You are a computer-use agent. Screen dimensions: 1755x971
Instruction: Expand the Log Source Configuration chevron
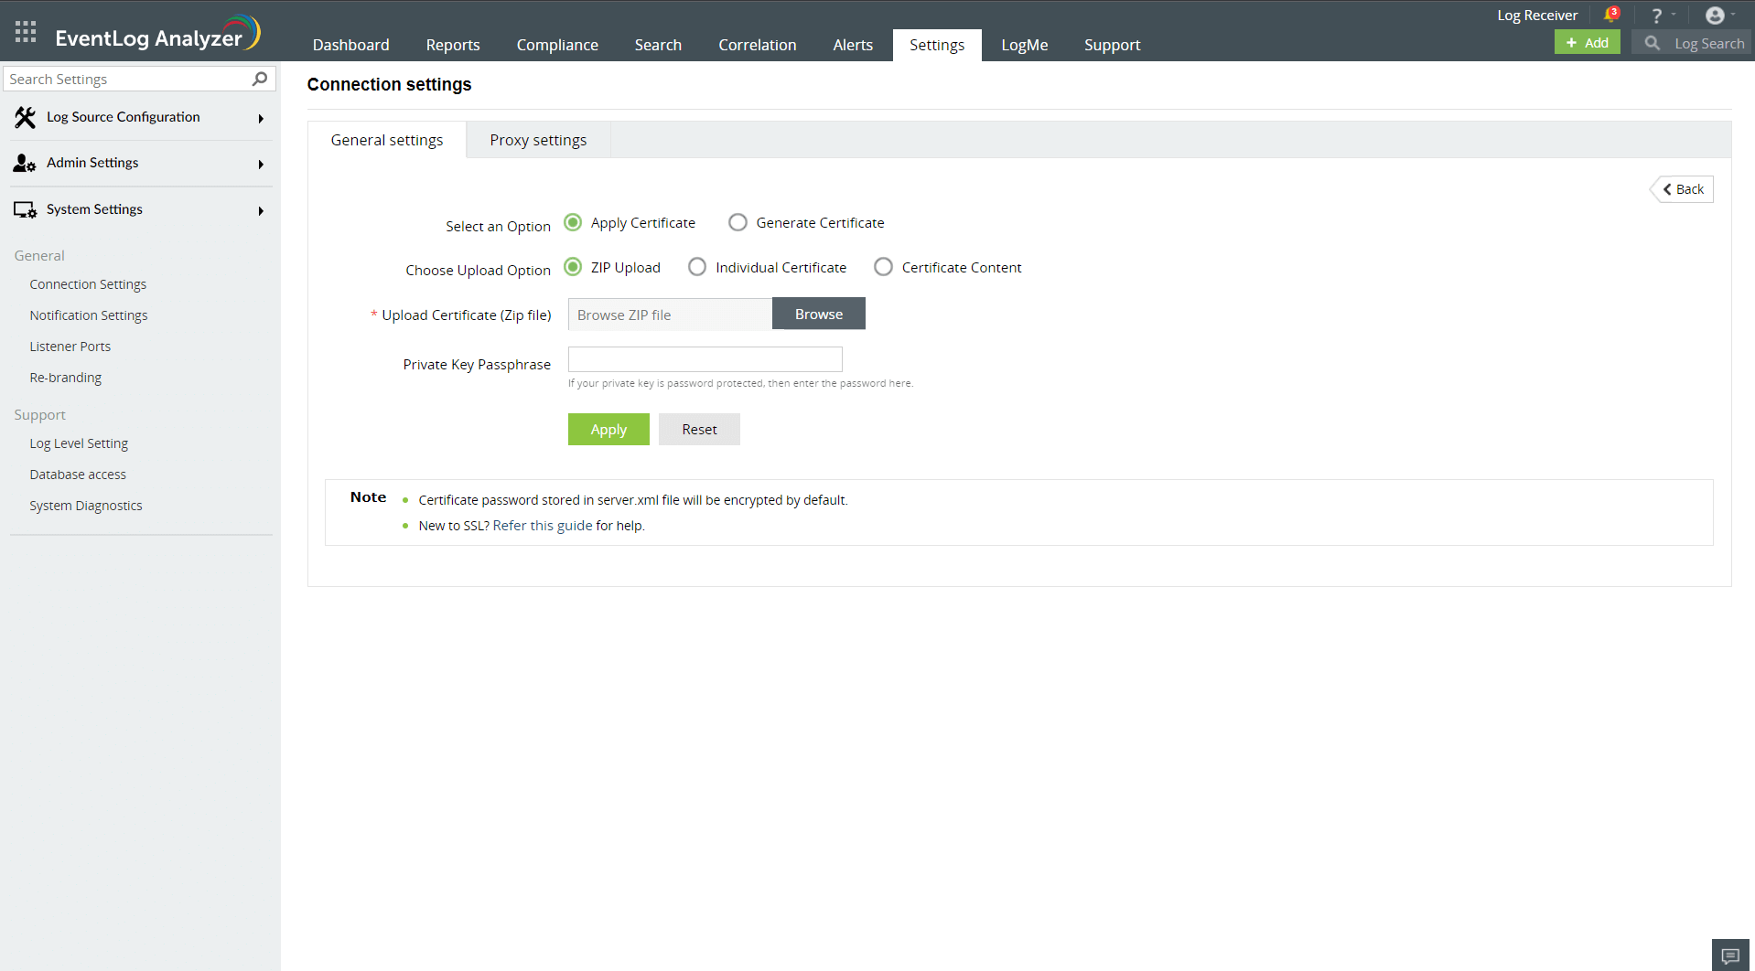click(261, 118)
